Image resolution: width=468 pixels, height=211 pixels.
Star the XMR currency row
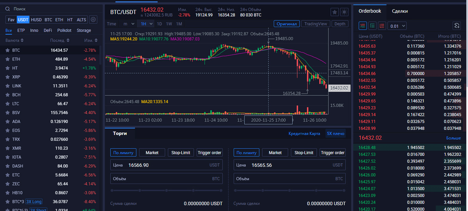click(x=7, y=148)
